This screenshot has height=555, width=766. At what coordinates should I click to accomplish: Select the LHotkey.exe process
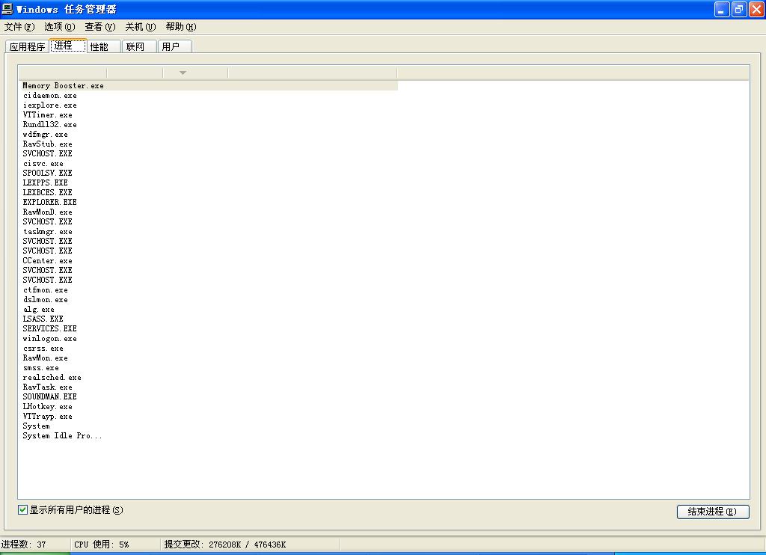pyautogui.click(x=47, y=406)
